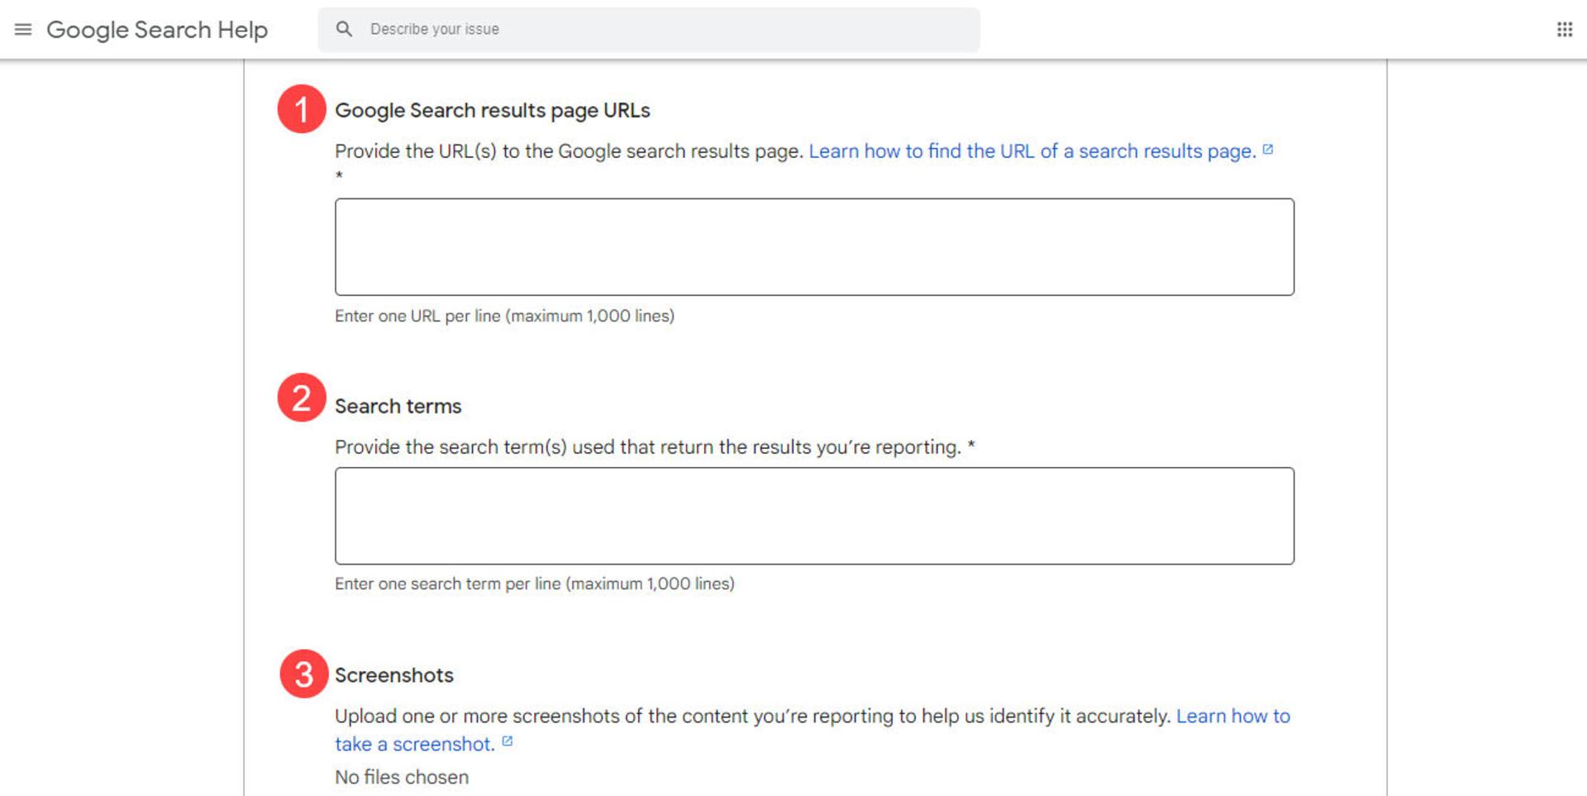
Task: Open Learn how to take a screenshot link
Action: (x=813, y=730)
